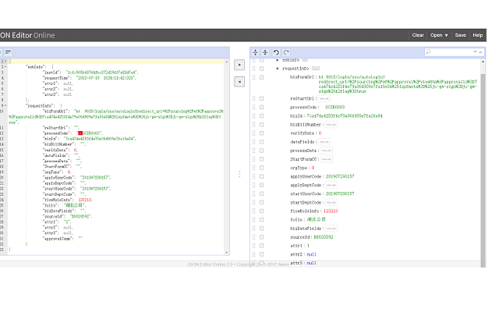The image size is (499, 312).
Task: Click the panel divider splitter dots
Action: (x=239, y=174)
